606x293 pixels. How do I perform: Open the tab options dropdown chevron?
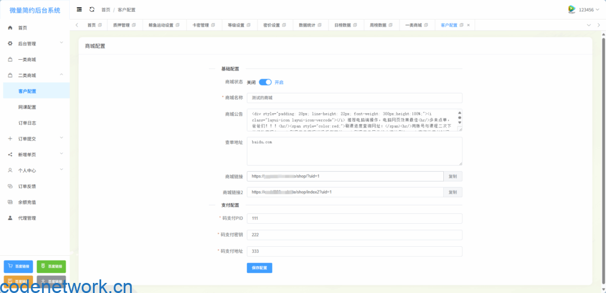tap(599, 25)
